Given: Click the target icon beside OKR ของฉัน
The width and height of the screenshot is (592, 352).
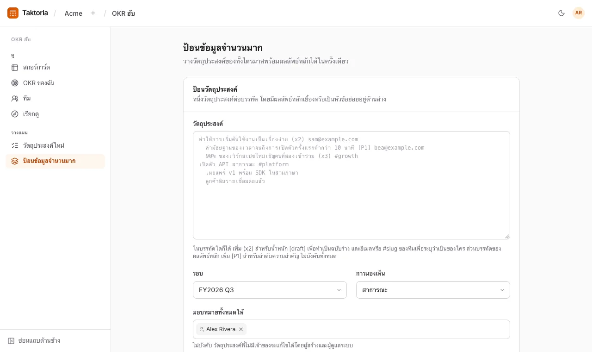Looking at the screenshot, I should coord(15,83).
